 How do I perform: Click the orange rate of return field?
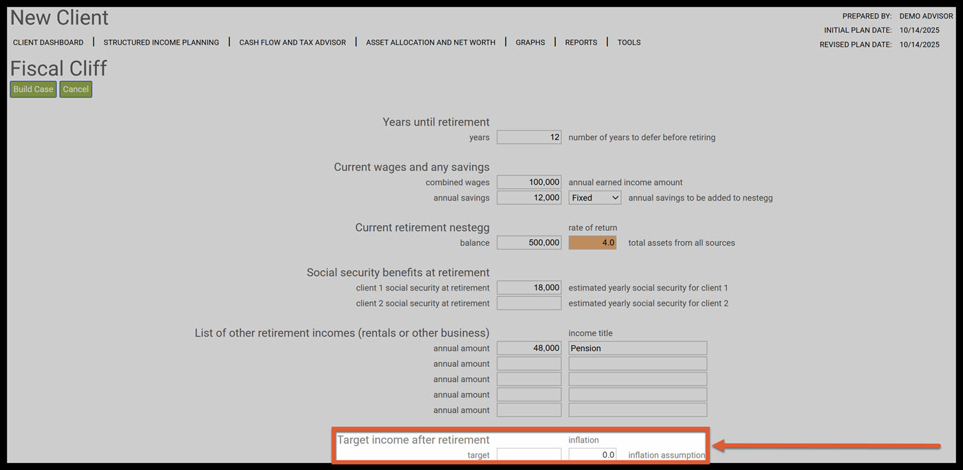(592, 243)
